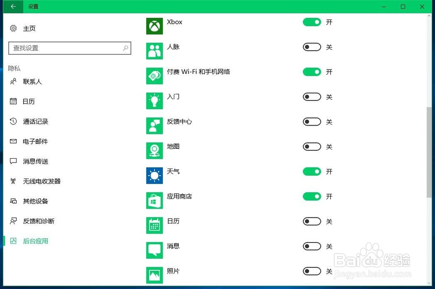Enable the 人脉 background toggle
Viewport: 435px width, 289px height.
(311, 47)
